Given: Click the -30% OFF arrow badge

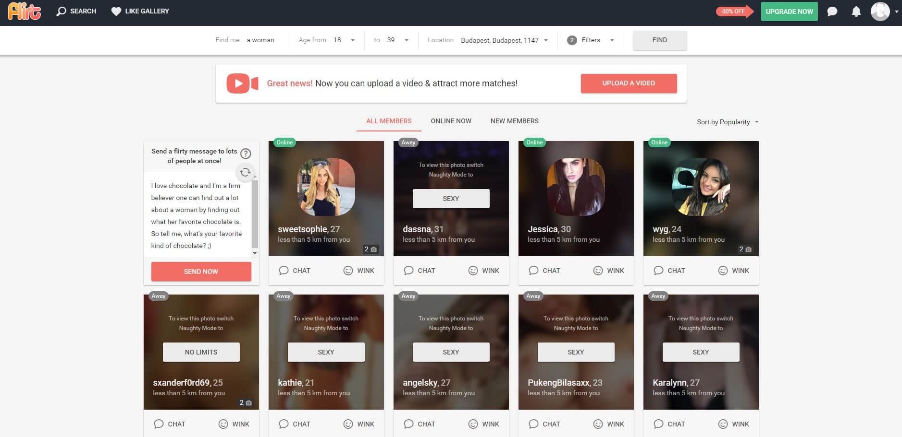Looking at the screenshot, I should coord(734,11).
